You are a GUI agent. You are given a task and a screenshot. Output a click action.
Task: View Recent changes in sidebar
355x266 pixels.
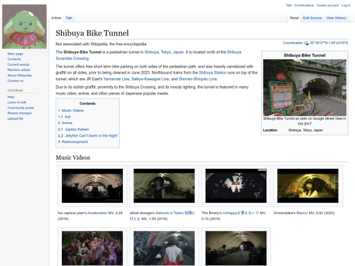[20, 113]
